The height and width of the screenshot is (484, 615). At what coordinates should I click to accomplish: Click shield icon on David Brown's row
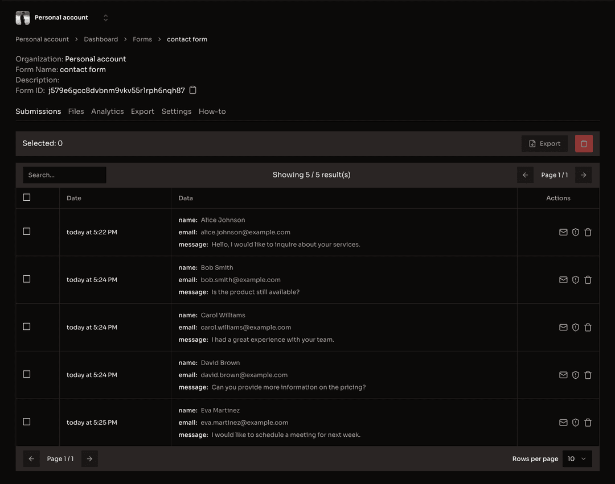pos(576,375)
